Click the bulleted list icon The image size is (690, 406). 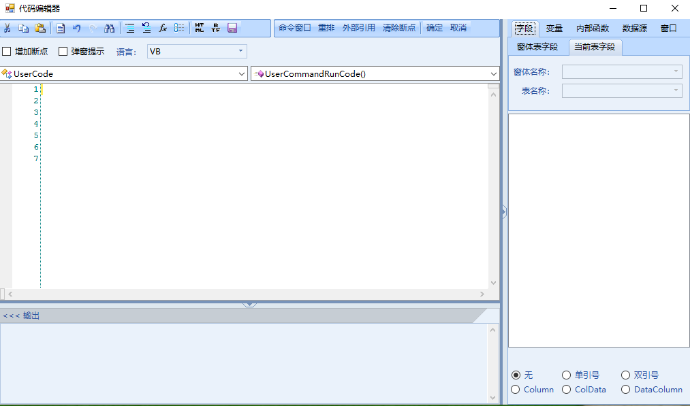[x=179, y=28]
